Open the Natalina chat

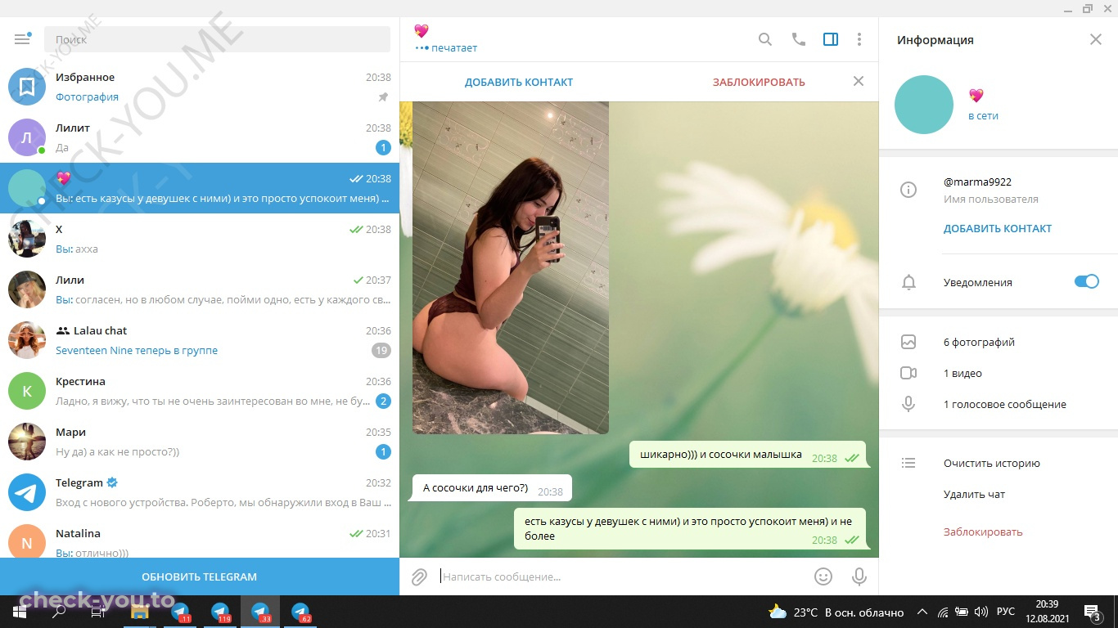click(x=200, y=538)
